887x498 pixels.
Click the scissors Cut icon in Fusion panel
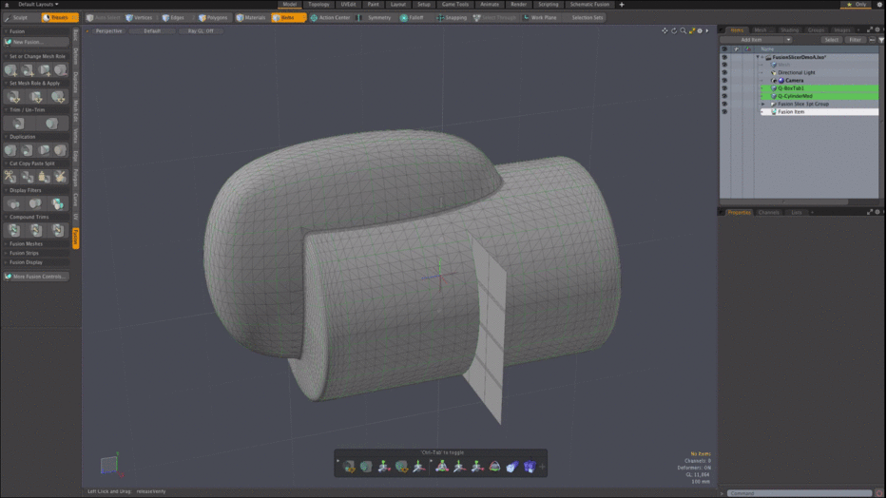coord(10,177)
